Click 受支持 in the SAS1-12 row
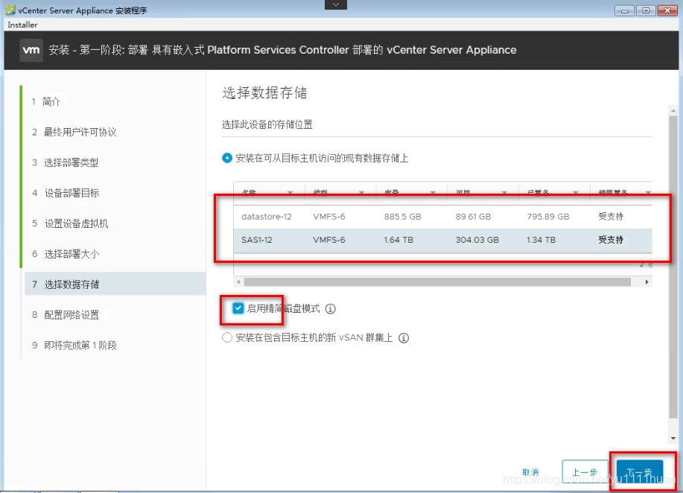This screenshot has height=493, width=683. pyautogui.click(x=611, y=240)
